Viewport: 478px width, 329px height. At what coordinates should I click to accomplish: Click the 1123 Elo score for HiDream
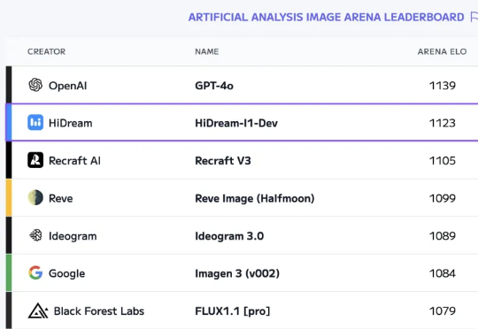(x=443, y=123)
